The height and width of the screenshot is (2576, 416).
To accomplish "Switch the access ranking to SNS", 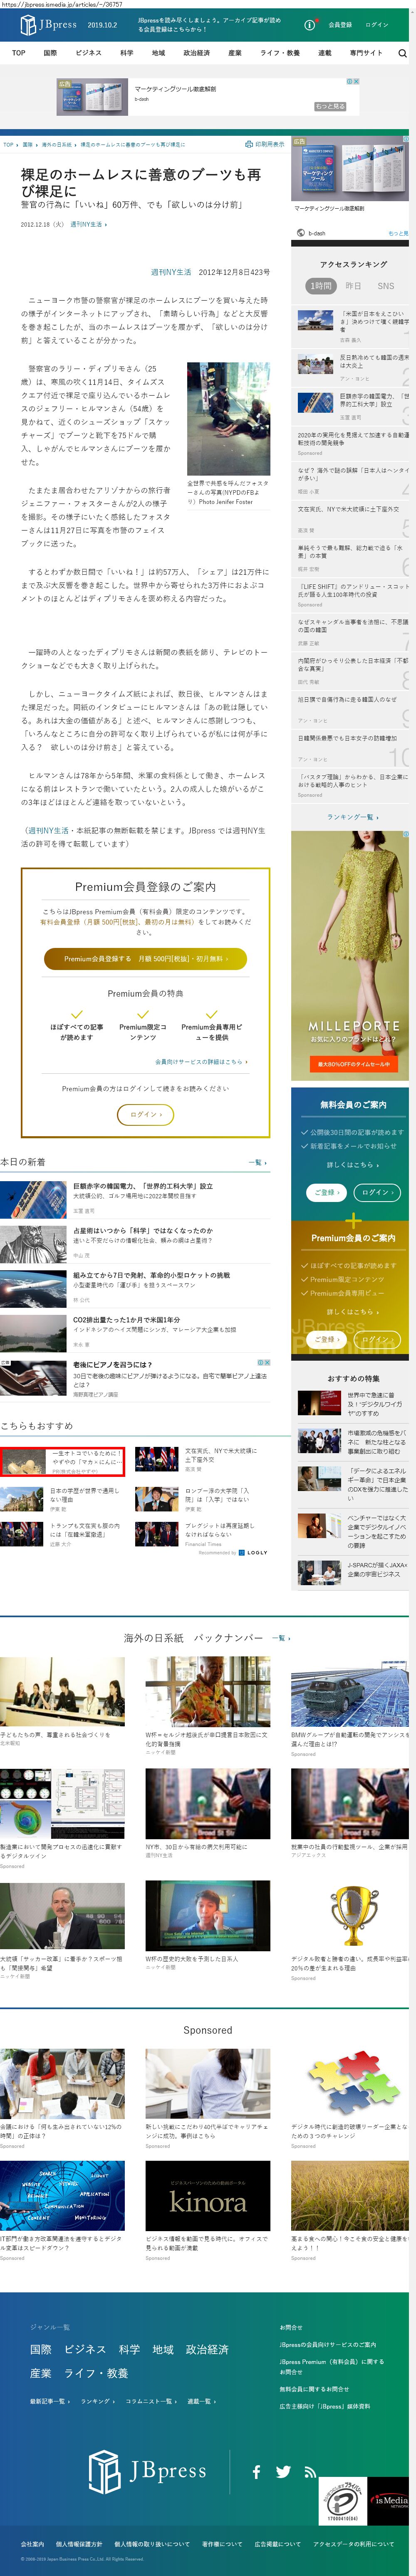I will tap(385, 286).
